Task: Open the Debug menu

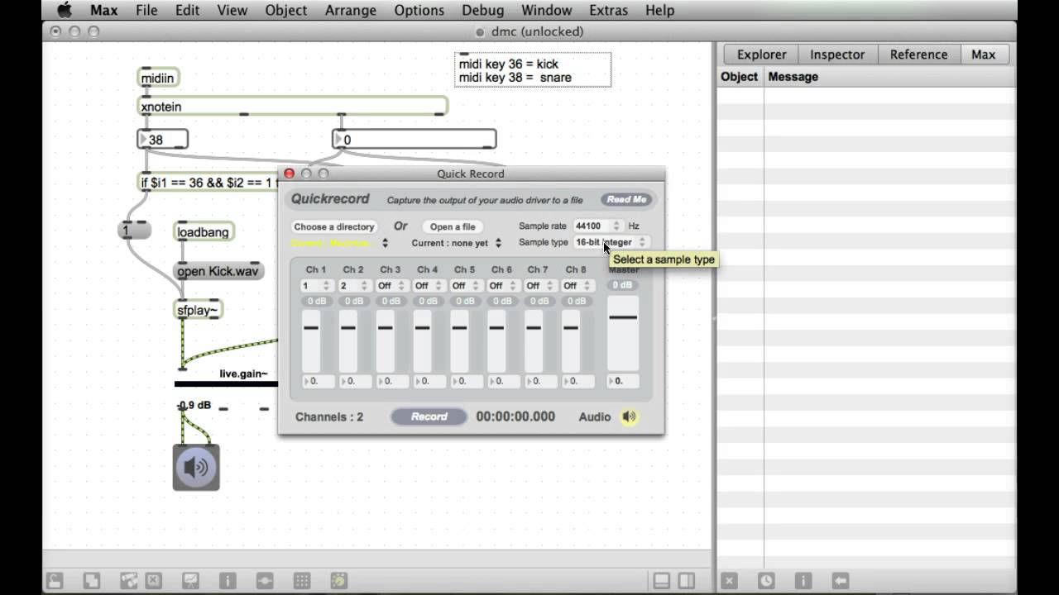Action: coord(482,10)
